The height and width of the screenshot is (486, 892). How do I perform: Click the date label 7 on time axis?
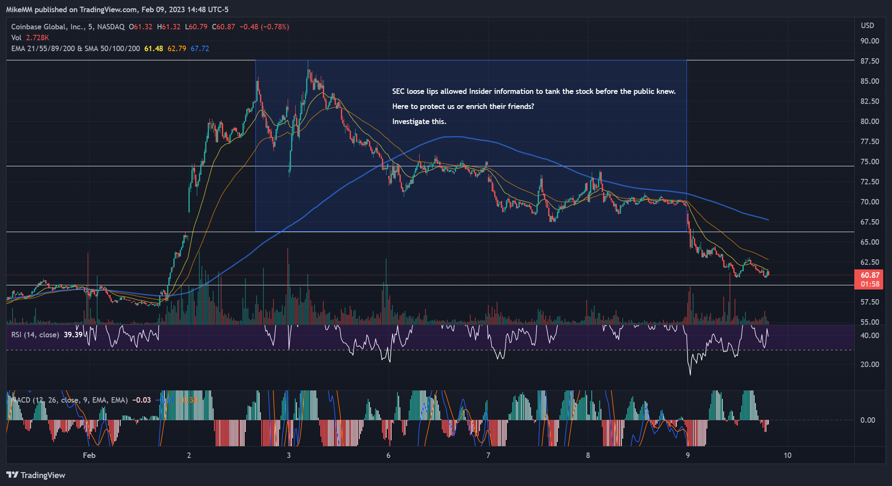[488, 455]
